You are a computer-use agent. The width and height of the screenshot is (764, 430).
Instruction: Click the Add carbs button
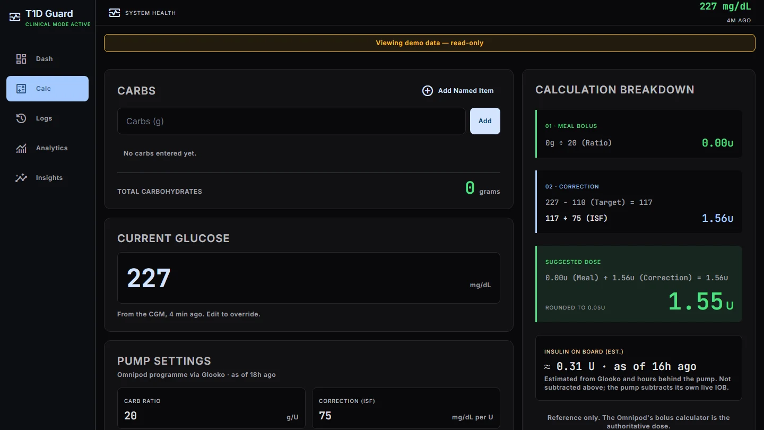(485, 121)
